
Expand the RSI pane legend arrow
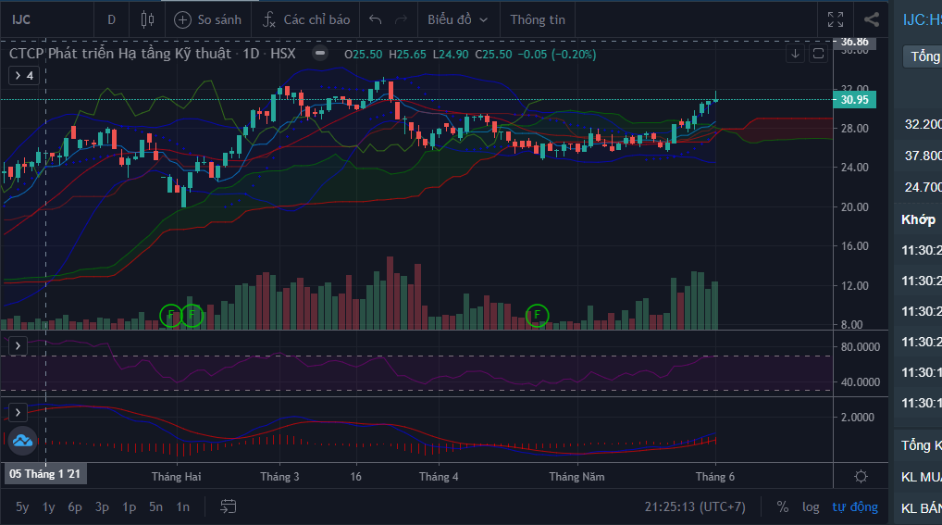(19, 345)
